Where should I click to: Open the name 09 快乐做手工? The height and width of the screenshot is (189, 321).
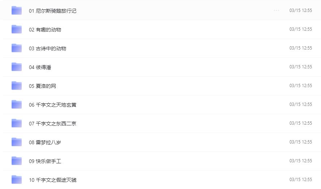click(x=45, y=161)
